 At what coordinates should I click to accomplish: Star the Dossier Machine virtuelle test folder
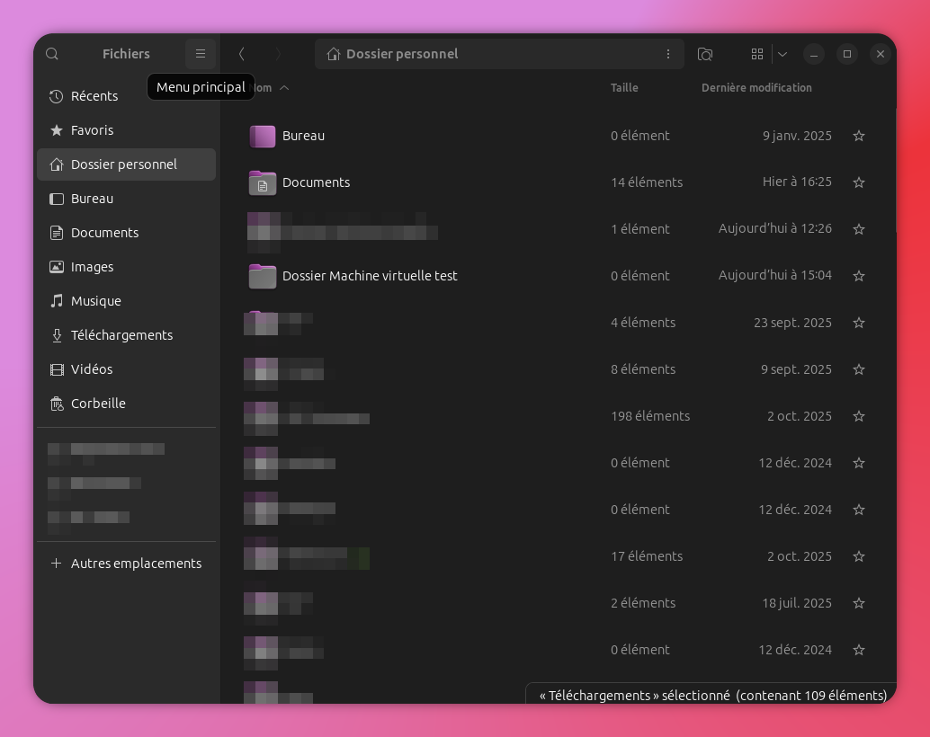click(859, 276)
